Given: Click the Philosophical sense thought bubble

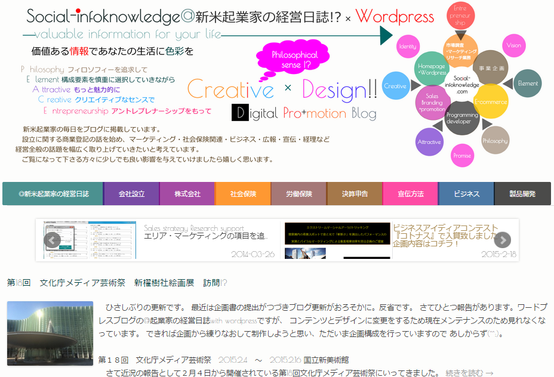Looking at the screenshot, I should click(293, 59).
